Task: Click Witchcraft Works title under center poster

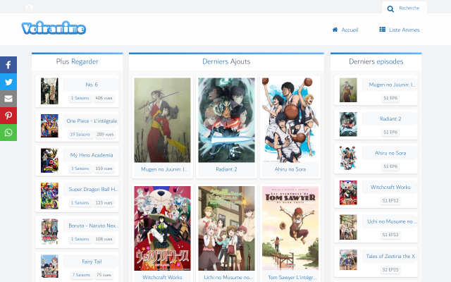Action: coord(162,277)
